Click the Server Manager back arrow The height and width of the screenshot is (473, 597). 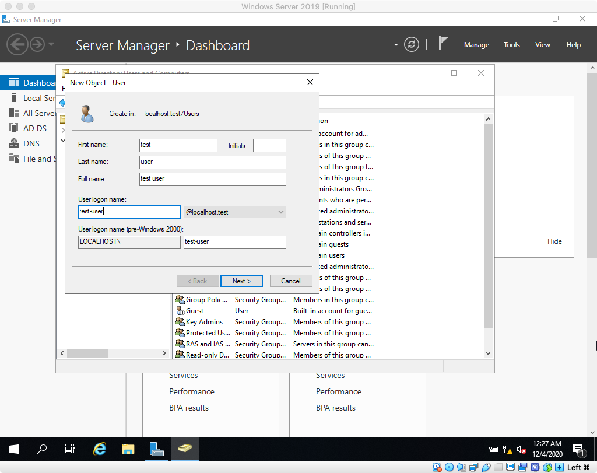point(17,44)
